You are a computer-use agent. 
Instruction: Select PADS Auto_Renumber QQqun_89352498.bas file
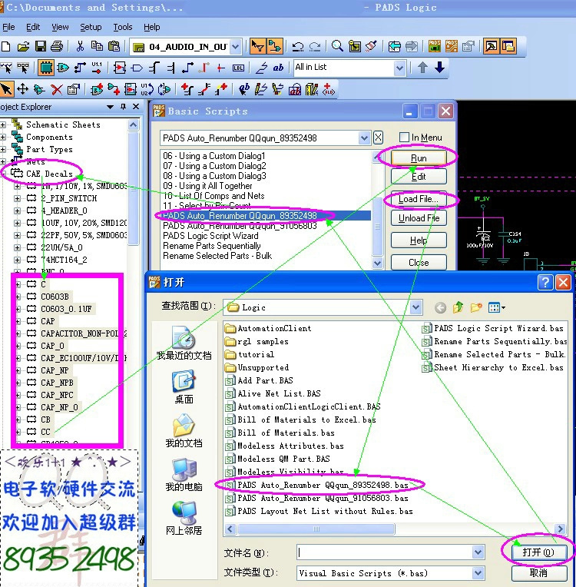tap(317, 485)
